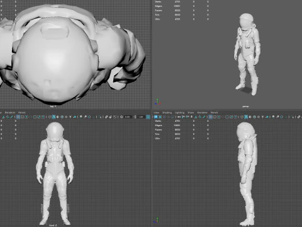Viewport: 302px width, 227px height.
Task: Click Exposure icon in front viewport
Action: tap(121, 117)
